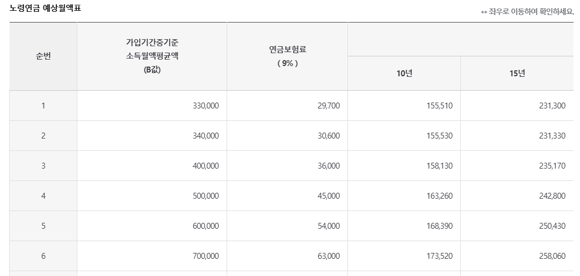The width and height of the screenshot is (580, 276).
Task: Click the 순번 column header
Action: pos(44,56)
